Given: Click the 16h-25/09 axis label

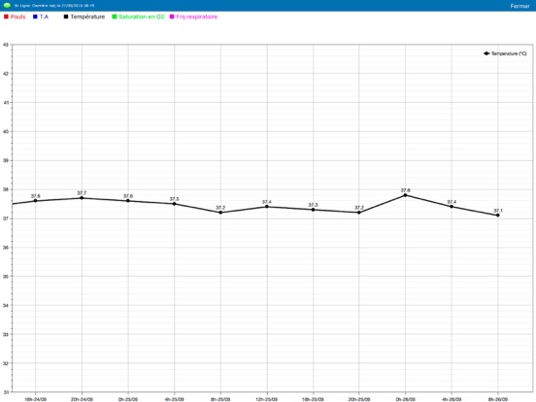Looking at the screenshot, I should click(313, 399).
